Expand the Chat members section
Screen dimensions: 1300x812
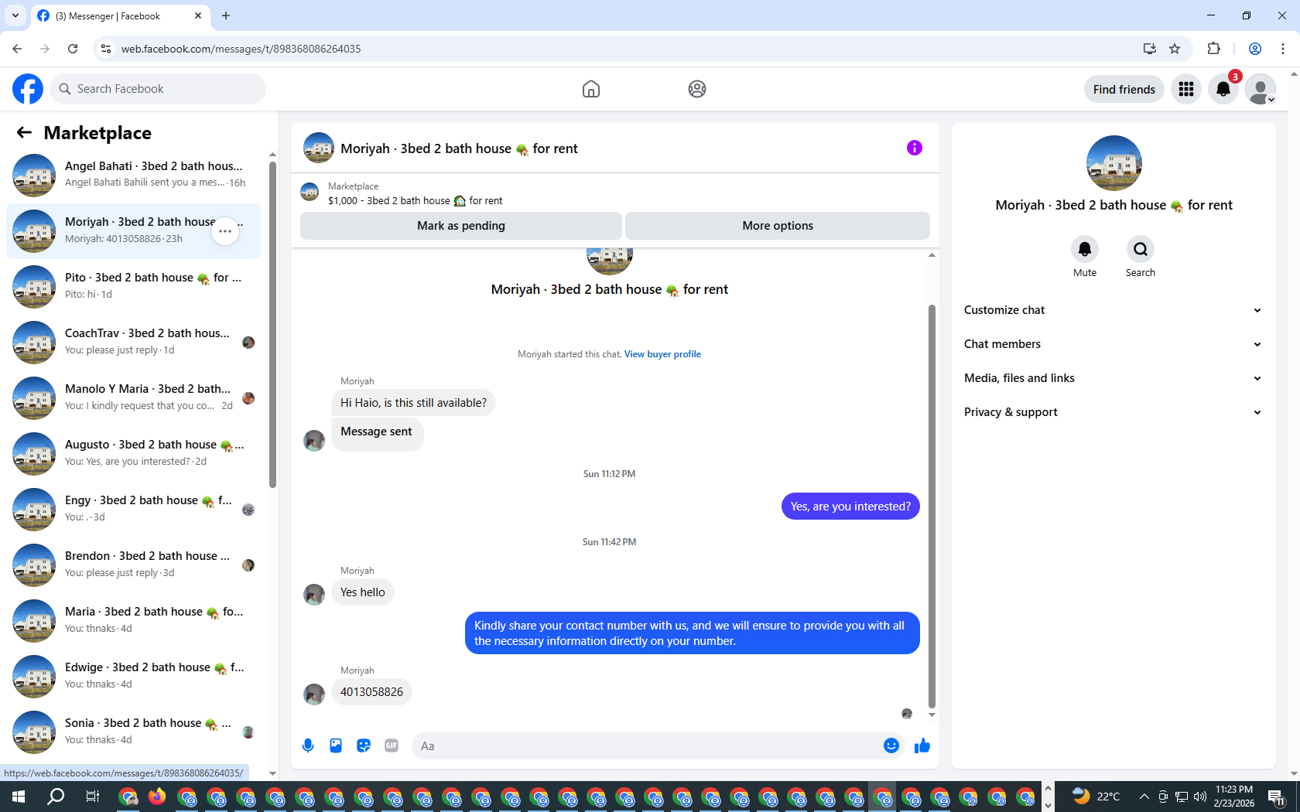[x=1114, y=344]
